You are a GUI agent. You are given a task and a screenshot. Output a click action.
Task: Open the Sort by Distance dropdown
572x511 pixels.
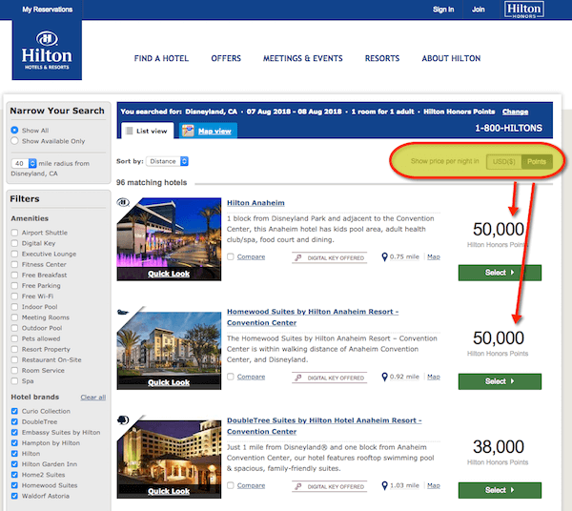(167, 161)
